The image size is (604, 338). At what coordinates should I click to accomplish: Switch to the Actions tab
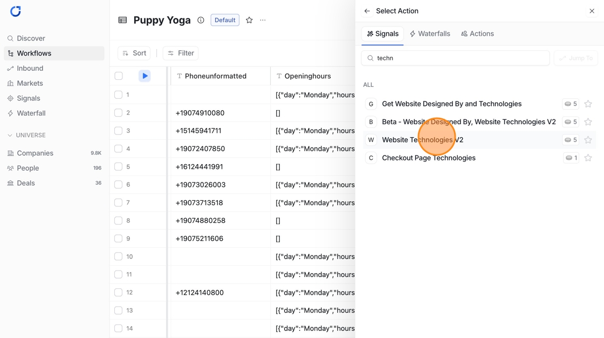[478, 34]
